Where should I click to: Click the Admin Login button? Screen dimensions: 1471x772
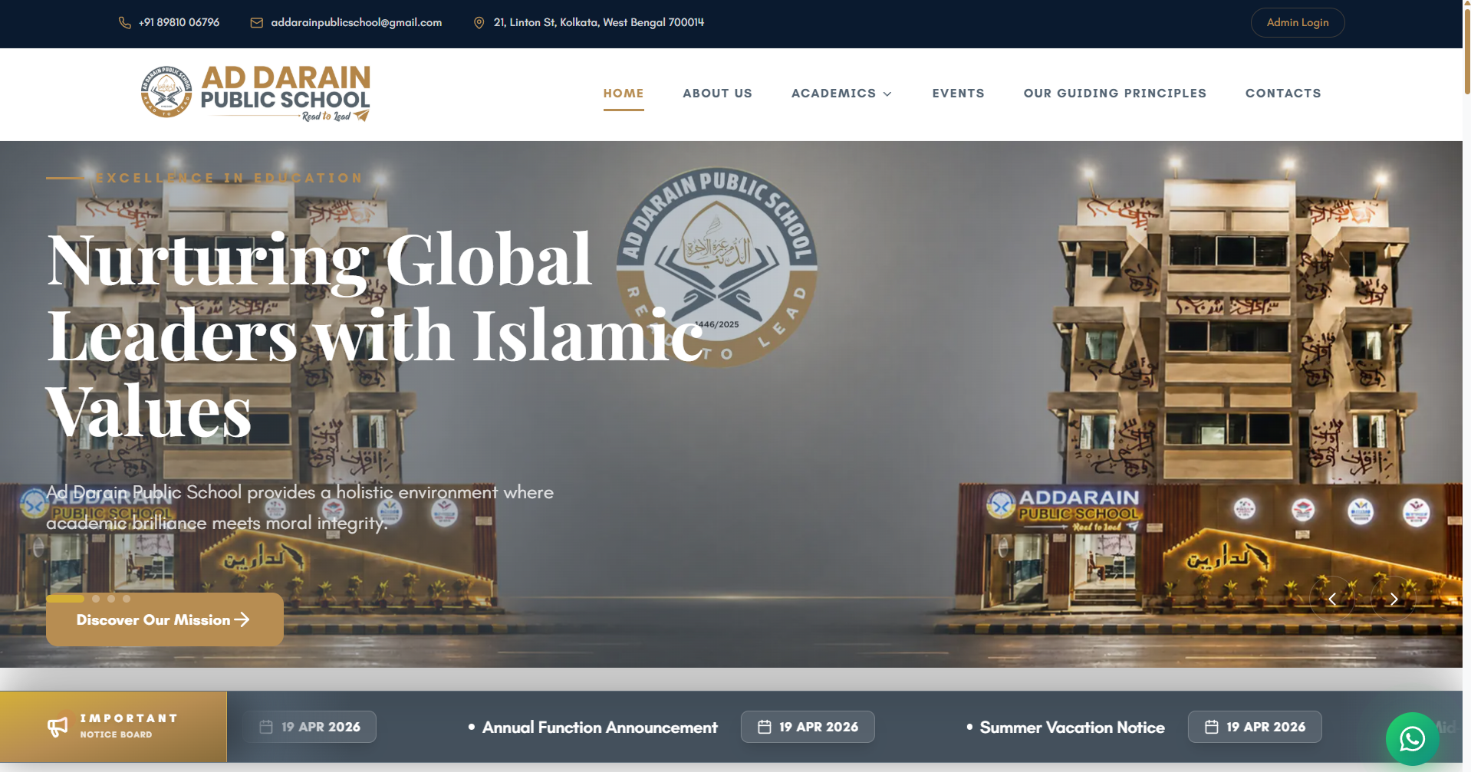[1298, 23]
